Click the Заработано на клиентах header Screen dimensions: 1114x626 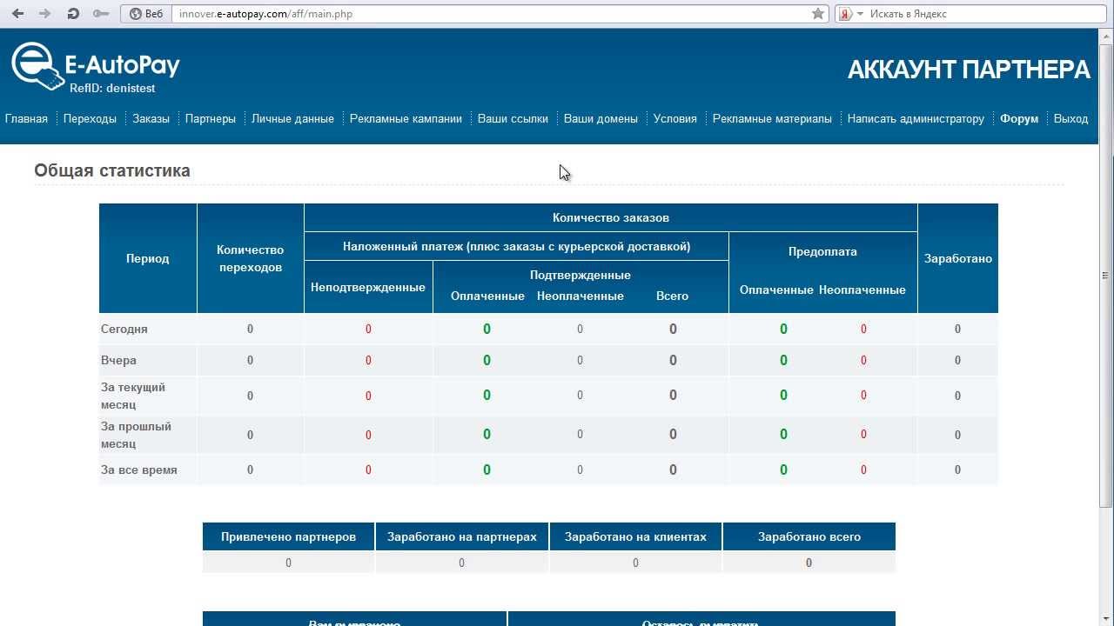pyautogui.click(x=635, y=536)
